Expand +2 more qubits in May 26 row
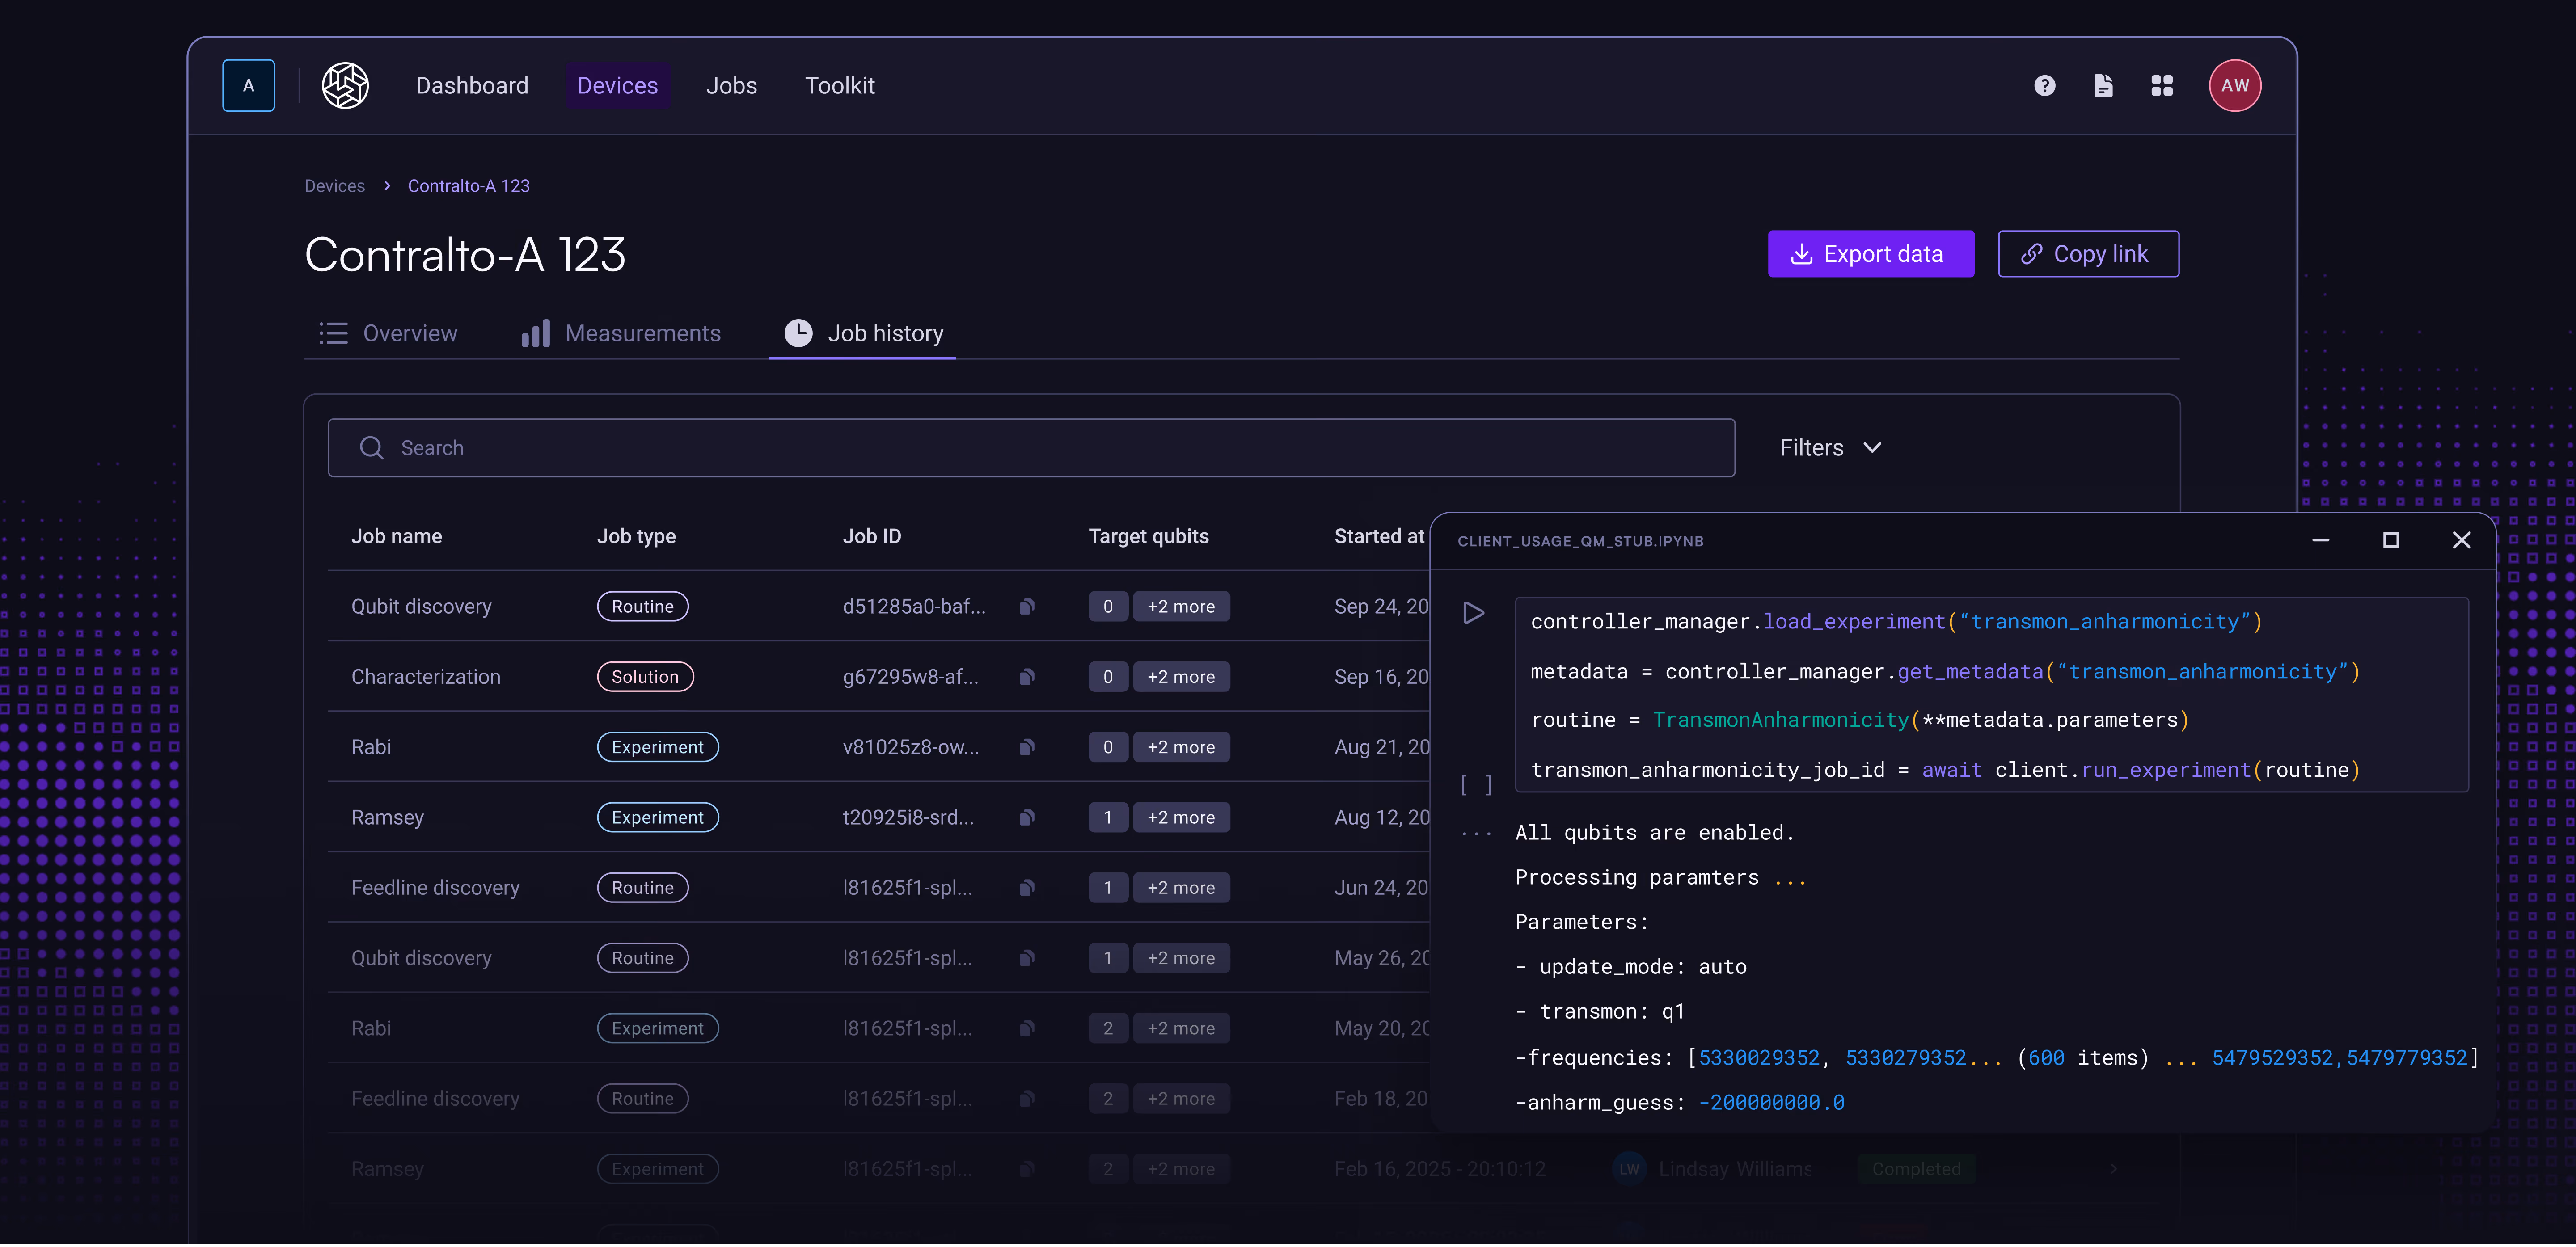Image resolution: width=2576 pixels, height=1247 pixels. 1181,958
